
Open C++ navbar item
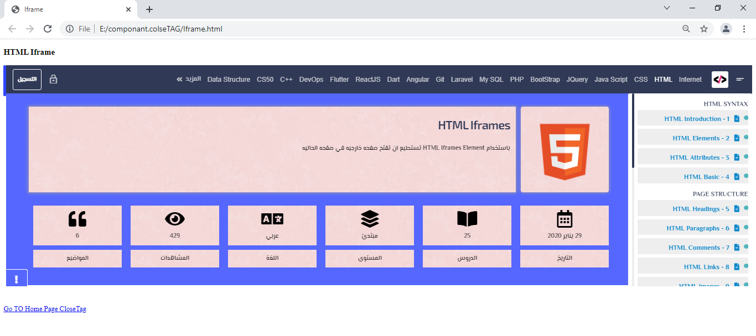(286, 80)
